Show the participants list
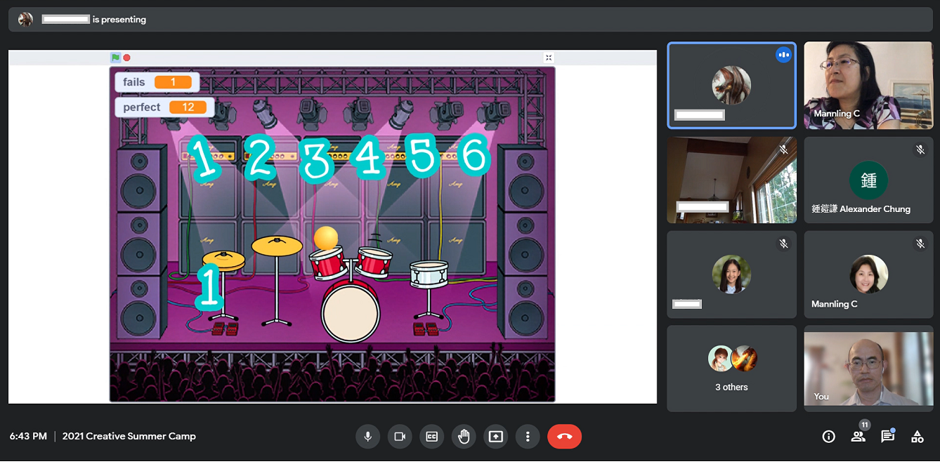Viewport: 940px width, 464px height. point(858,437)
